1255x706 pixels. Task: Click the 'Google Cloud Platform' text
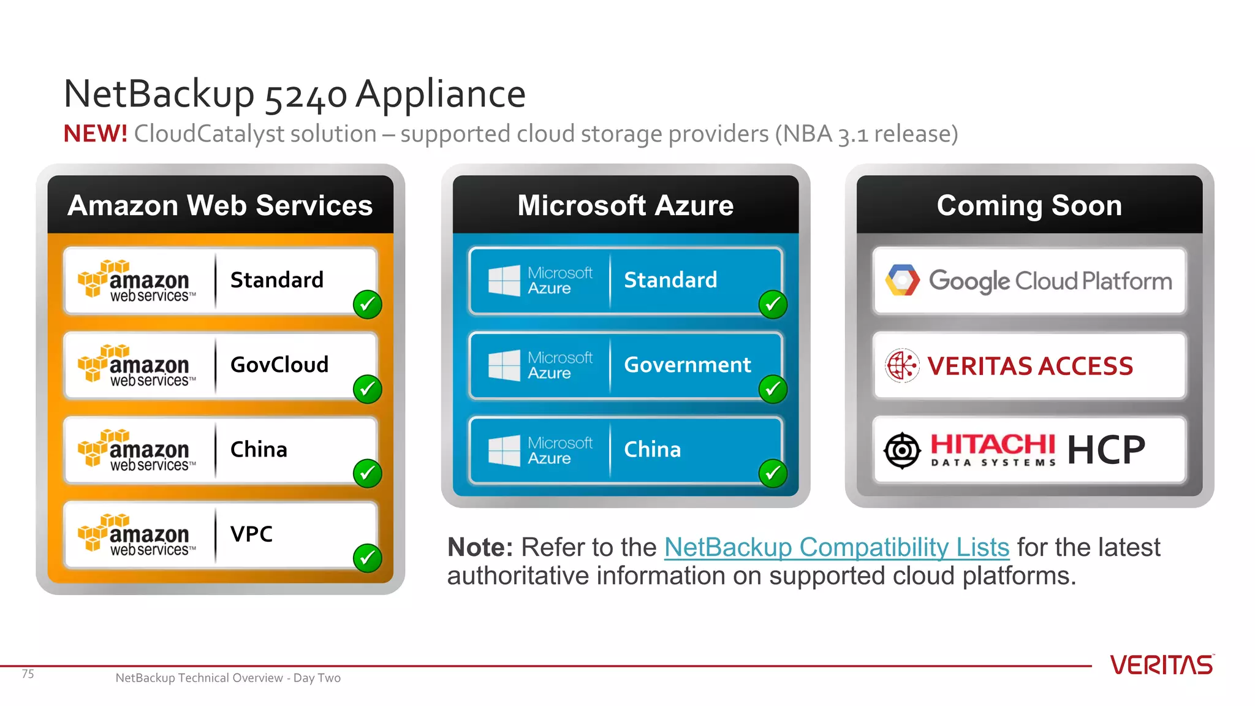pyautogui.click(x=1050, y=281)
